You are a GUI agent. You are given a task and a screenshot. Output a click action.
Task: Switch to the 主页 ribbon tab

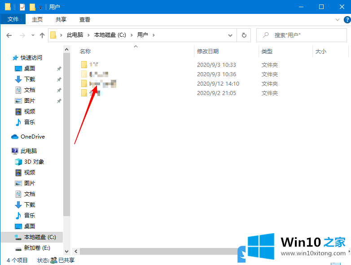(37, 19)
